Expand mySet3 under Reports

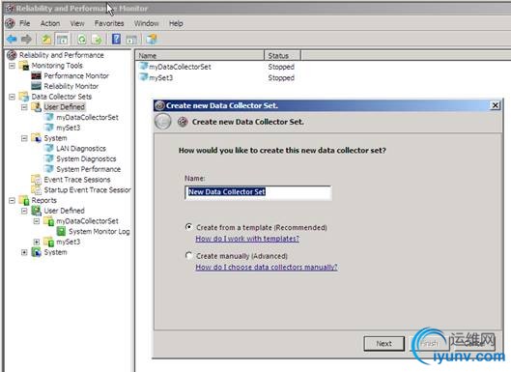[x=37, y=242]
